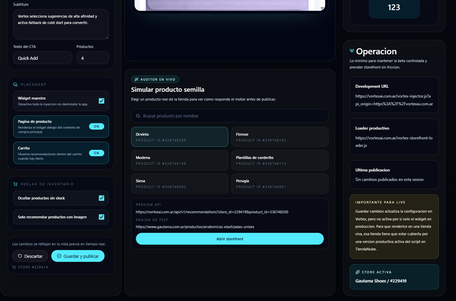Uncheck Ocultar productos sin stock
Screen dimensions: 456x301
pos(102,198)
